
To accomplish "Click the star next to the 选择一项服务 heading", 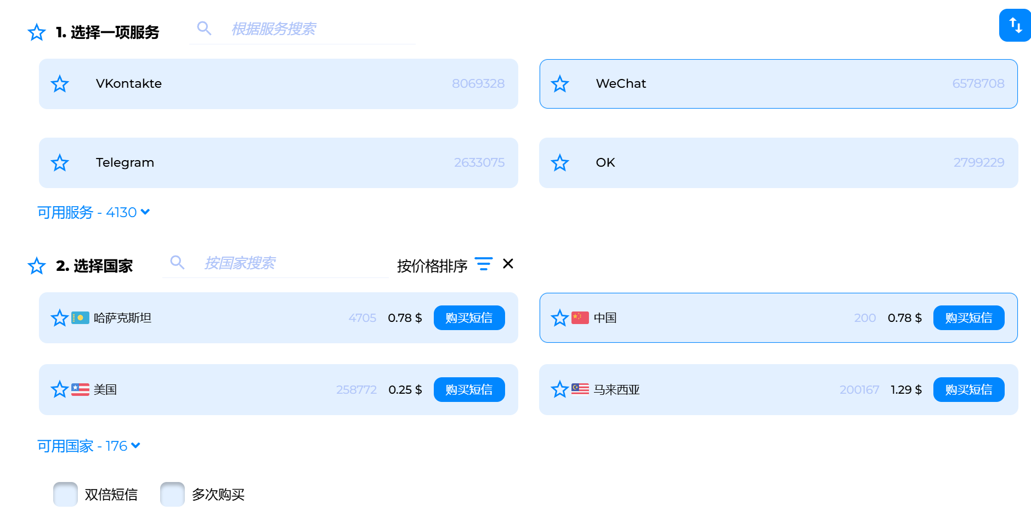I will coord(37,32).
